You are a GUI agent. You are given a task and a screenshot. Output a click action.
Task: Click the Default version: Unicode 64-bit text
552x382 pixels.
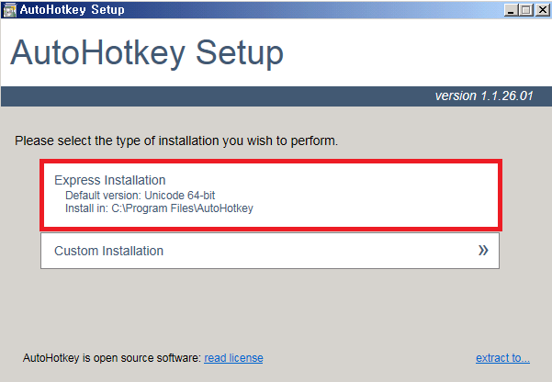pos(141,196)
